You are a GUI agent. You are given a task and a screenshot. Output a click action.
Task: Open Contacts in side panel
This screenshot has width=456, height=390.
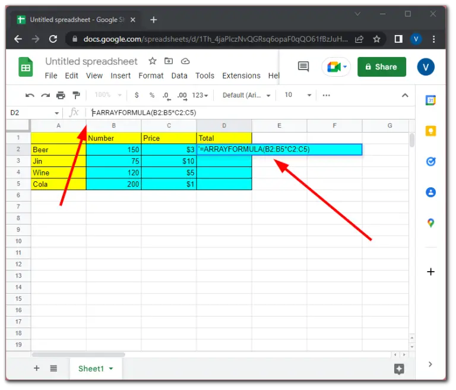pyautogui.click(x=431, y=193)
